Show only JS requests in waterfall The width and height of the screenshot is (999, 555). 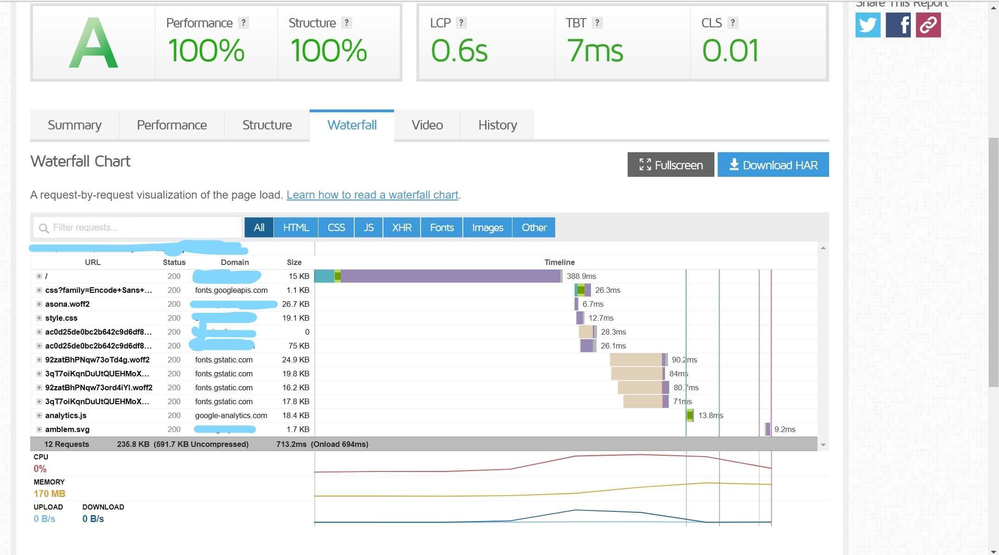click(369, 227)
